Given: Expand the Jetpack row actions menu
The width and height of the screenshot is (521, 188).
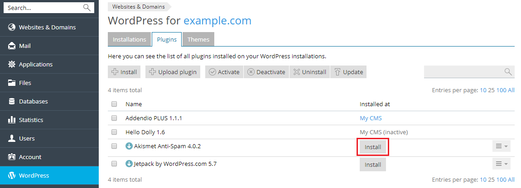Looking at the screenshot, I should [x=501, y=164].
